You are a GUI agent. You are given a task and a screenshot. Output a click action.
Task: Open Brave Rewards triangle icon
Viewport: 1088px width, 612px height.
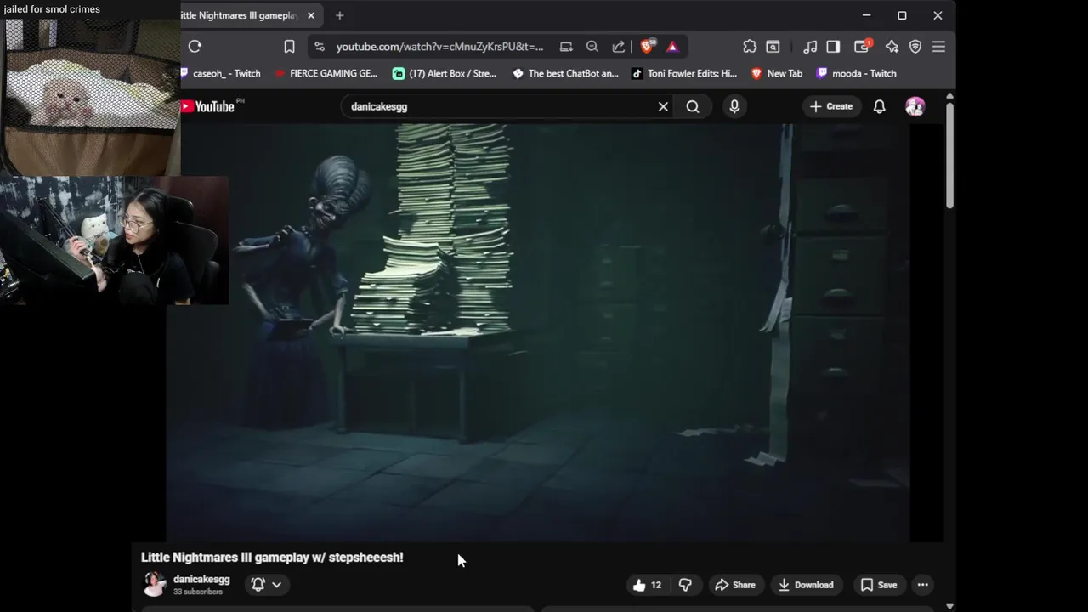[x=672, y=47]
